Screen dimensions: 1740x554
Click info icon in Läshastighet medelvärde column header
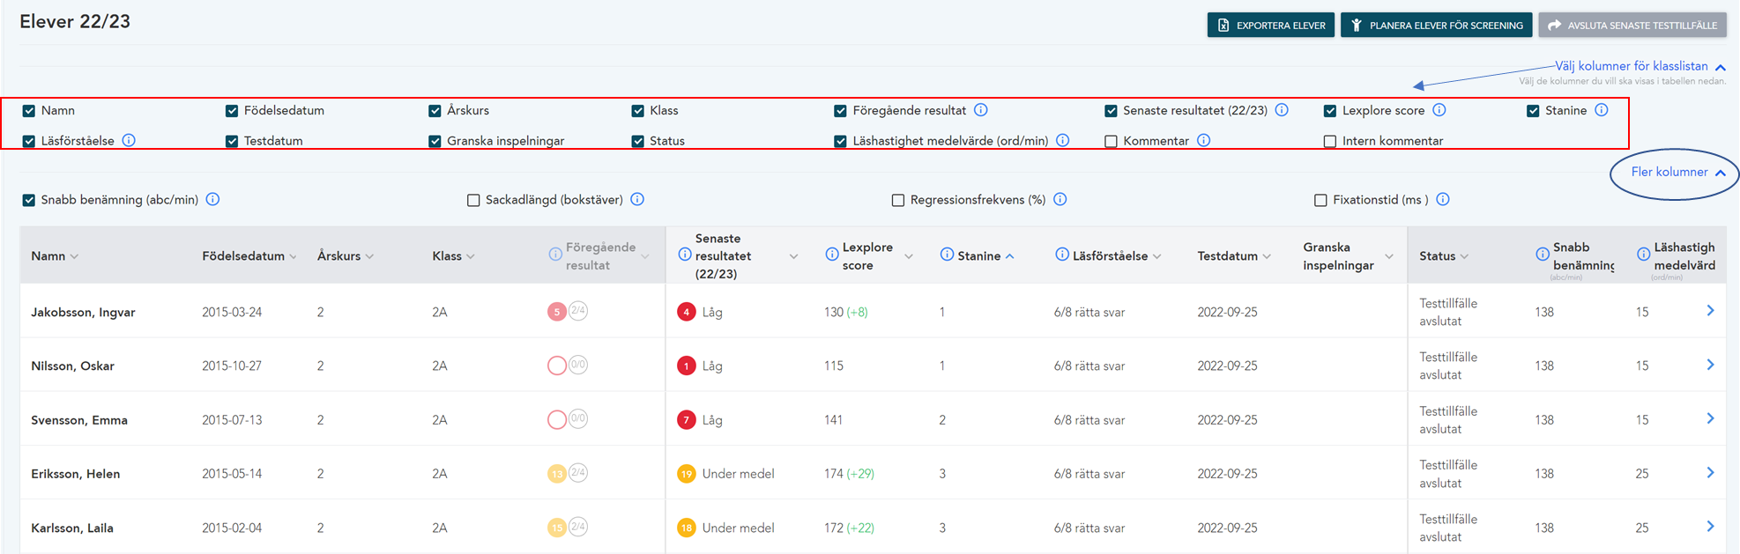(x=1644, y=255)
